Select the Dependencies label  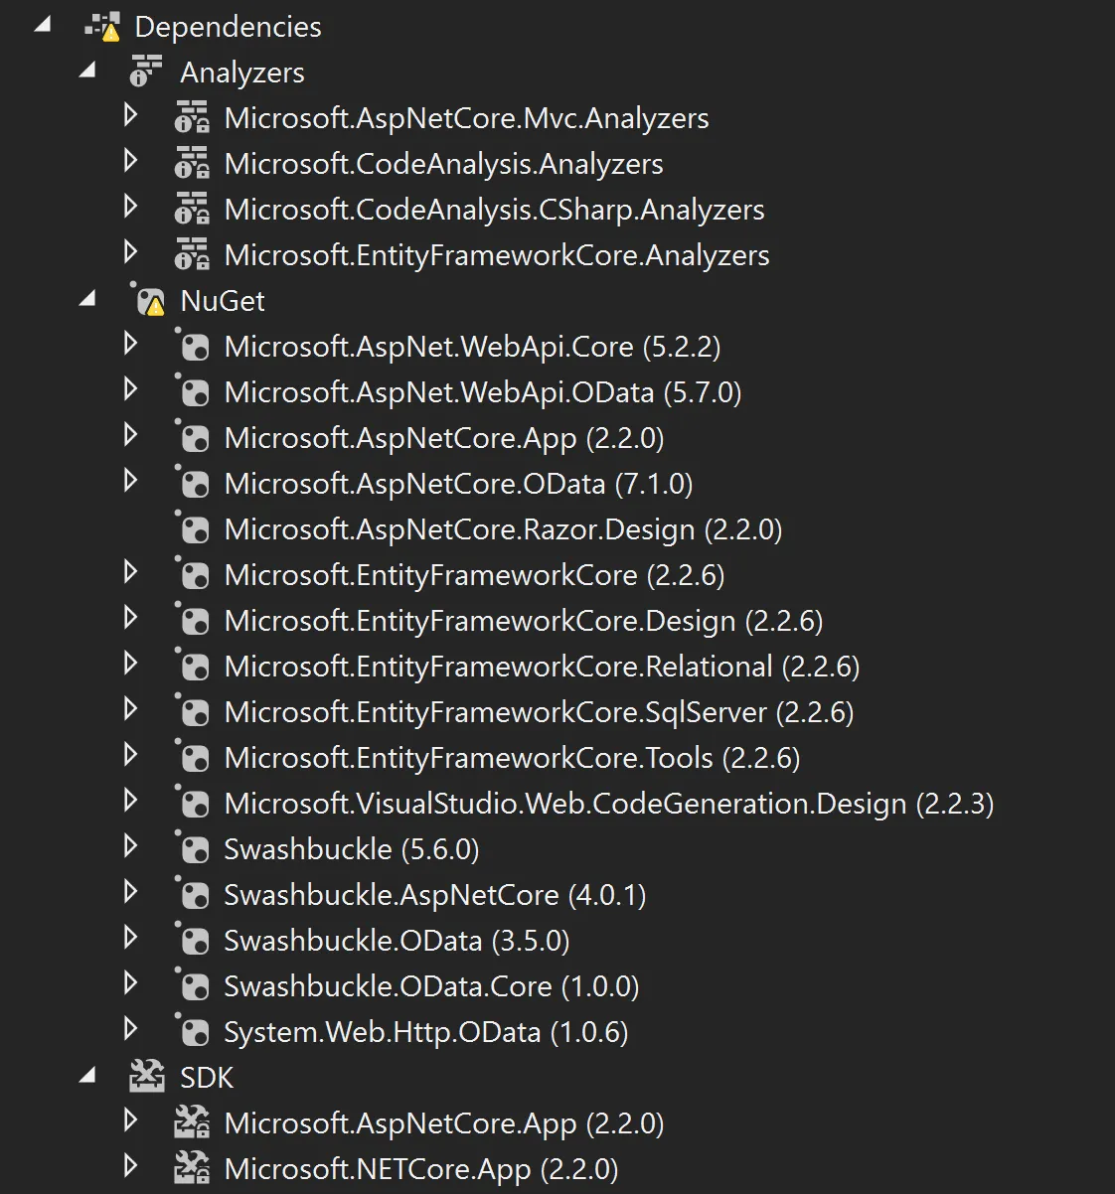[229, 27]
